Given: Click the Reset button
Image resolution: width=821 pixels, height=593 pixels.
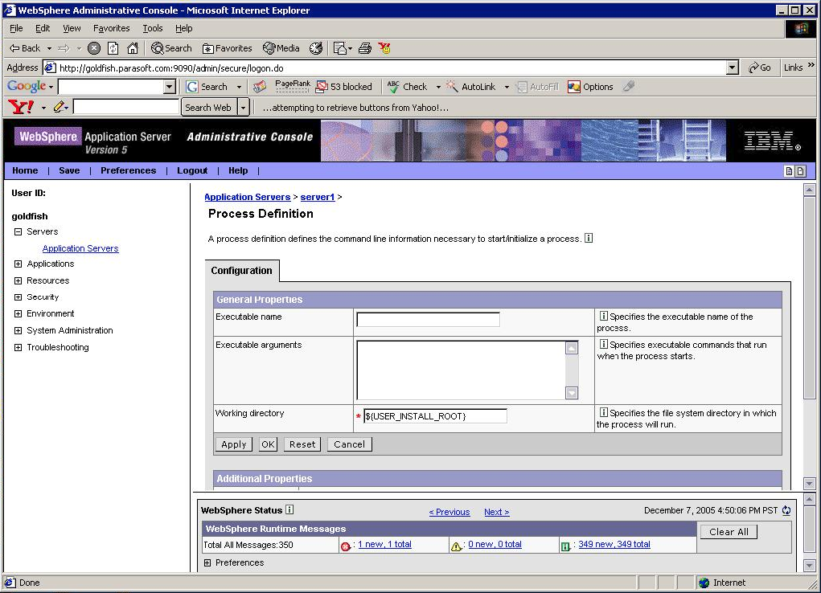Looking at the screenshot, I should (x=302, y=444).
